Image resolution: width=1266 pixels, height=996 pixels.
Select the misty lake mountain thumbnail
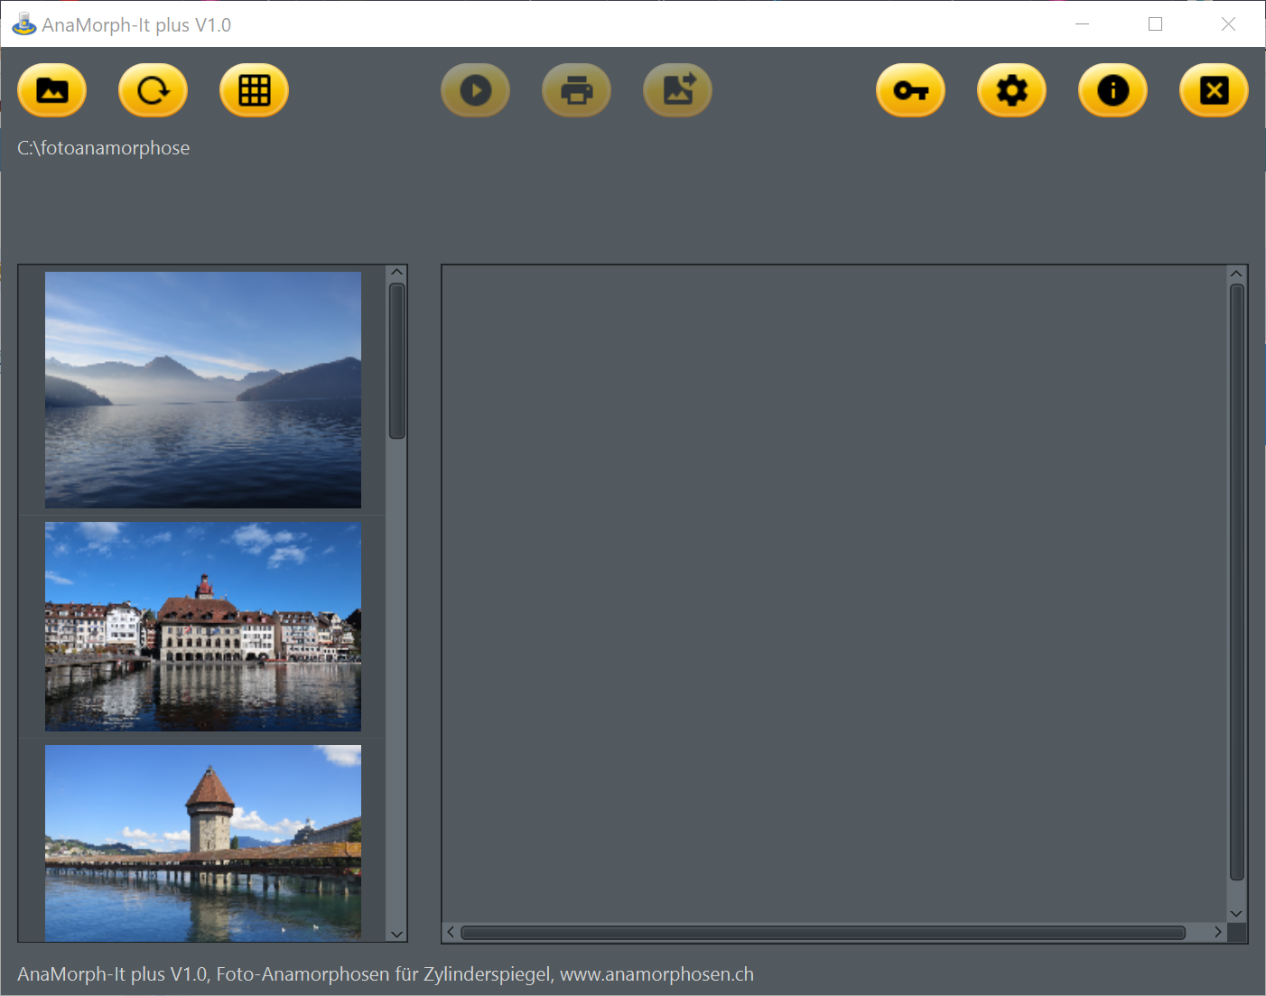(203, 390)
